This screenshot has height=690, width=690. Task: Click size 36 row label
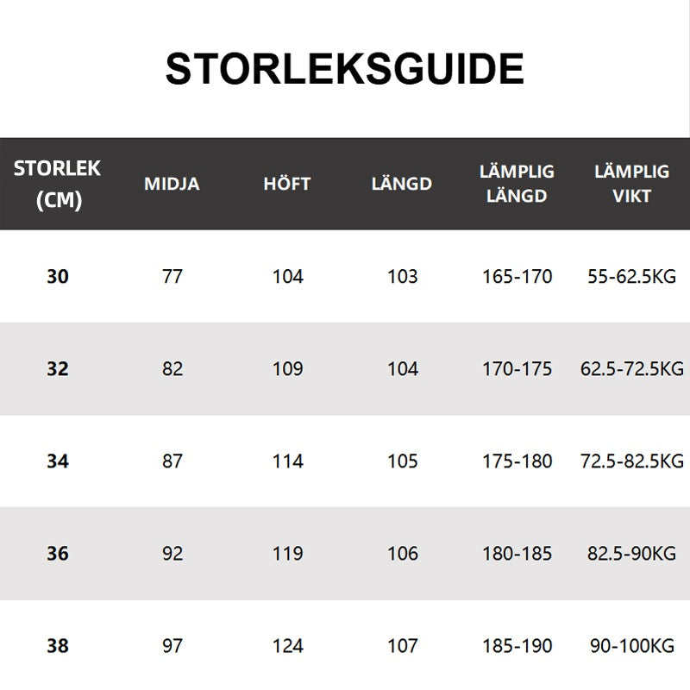click(x=57, y=554)
